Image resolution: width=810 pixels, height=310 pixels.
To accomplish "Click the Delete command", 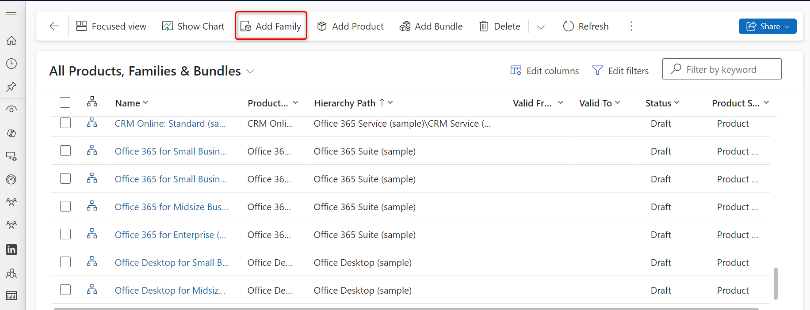I will [500, 26].
